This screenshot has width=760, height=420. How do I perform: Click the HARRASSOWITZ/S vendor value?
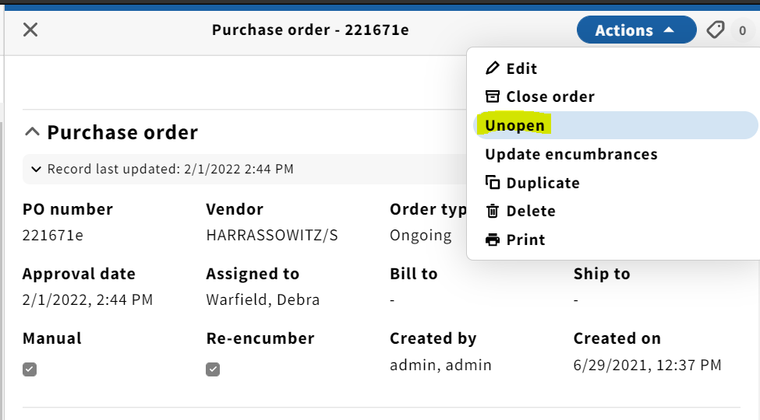tap(272, 235)
